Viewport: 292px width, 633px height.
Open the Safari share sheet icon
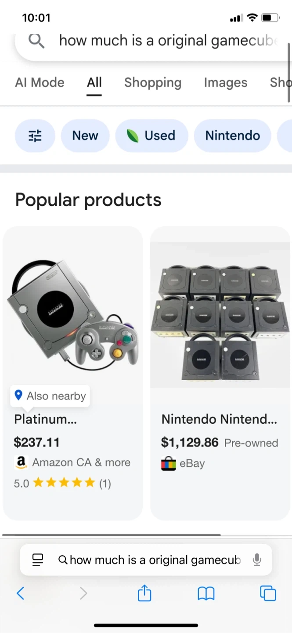pos(144,594)
